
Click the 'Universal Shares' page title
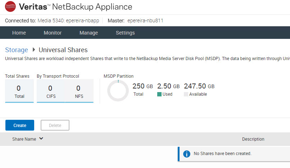pos(63,50)
